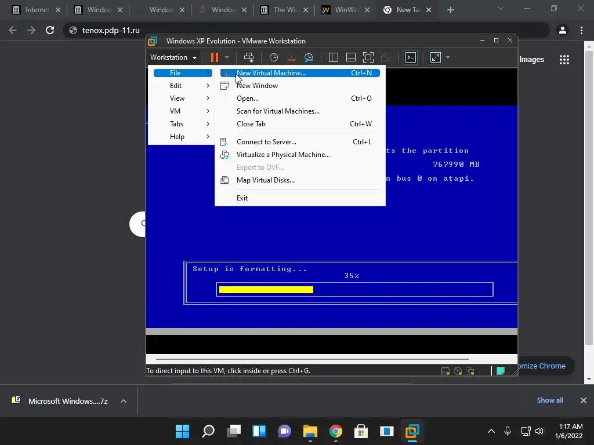Select Map Virtual Disks... entry
This screenshot has width=594, height=445.
click(300, 180)
